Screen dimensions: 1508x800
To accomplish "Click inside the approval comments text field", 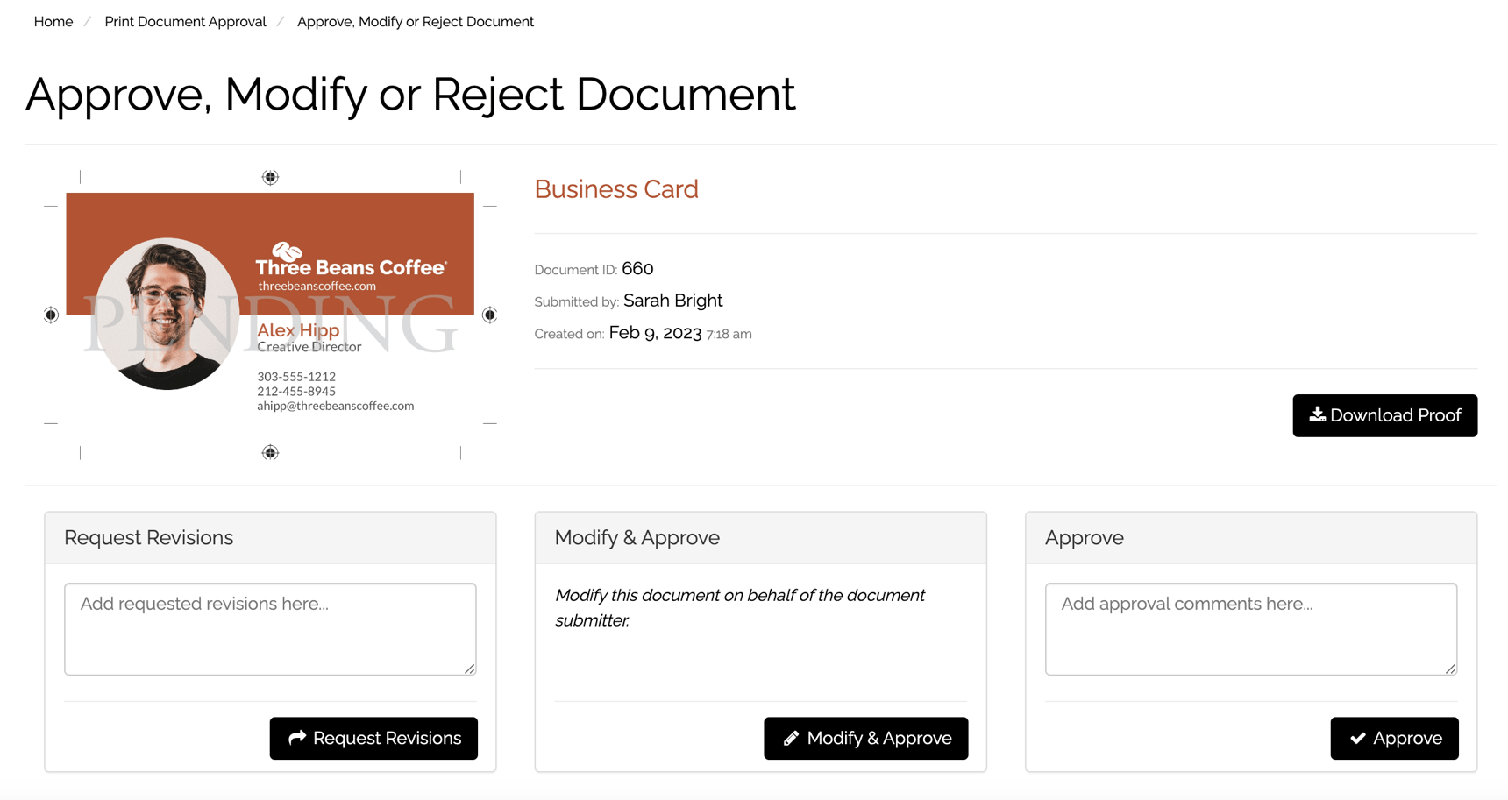I will (x=1250, y=628).
